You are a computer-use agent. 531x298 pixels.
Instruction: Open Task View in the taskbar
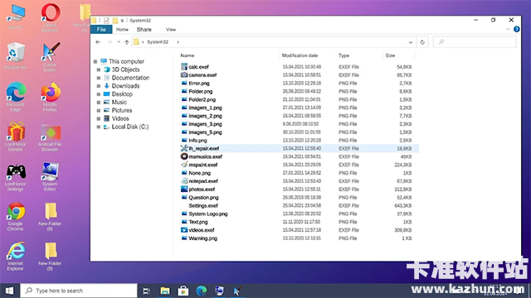click(x=146, y=291)
